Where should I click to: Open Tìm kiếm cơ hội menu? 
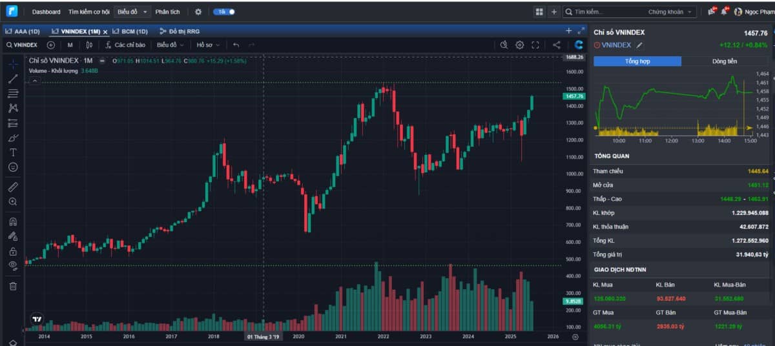click(89, 12)
